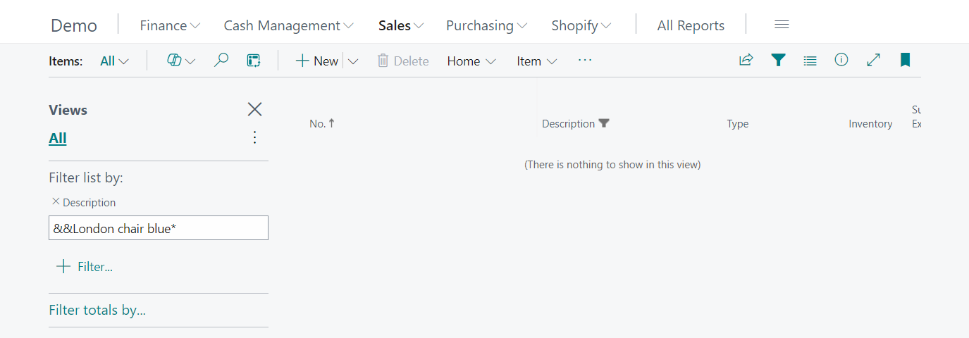
Task: Expand the New button dropdown arrow
Action: (353, 61)
